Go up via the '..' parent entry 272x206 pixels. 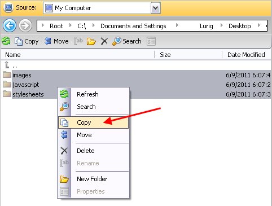tap(11, 65)
